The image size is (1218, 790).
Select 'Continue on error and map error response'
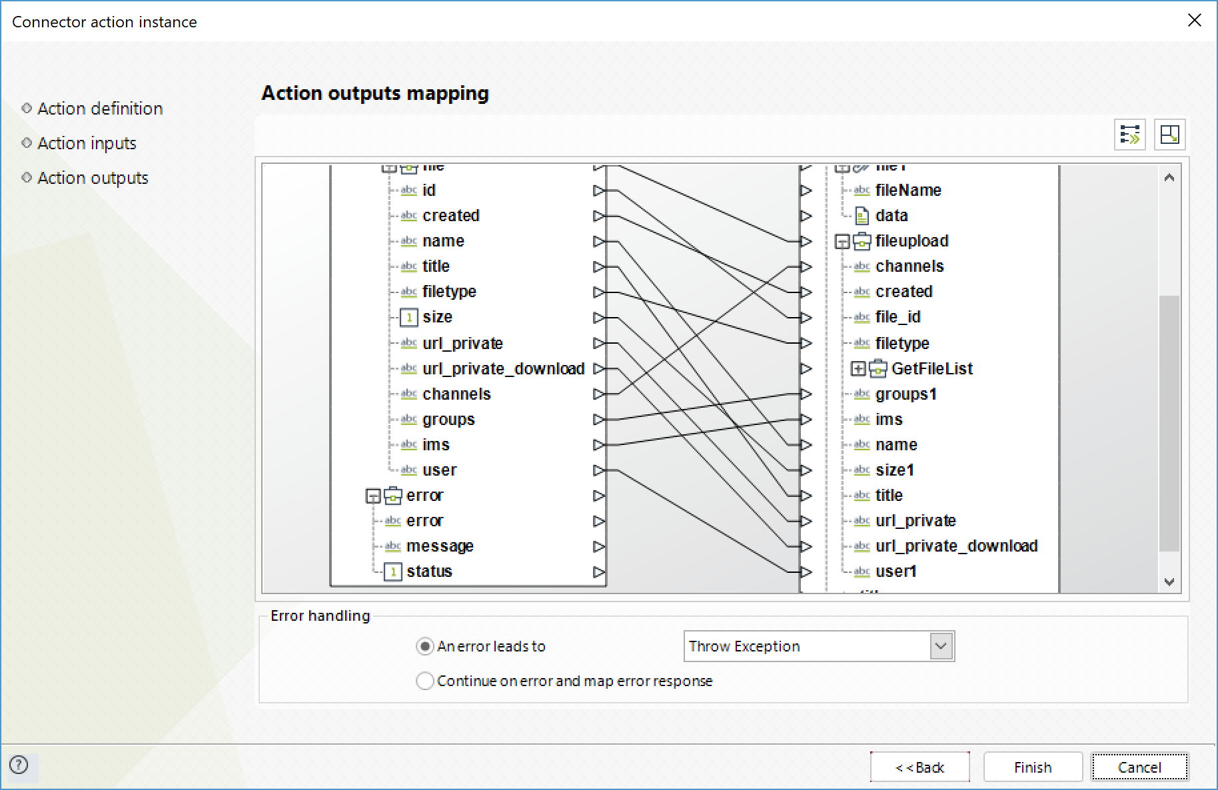[424, 681]
